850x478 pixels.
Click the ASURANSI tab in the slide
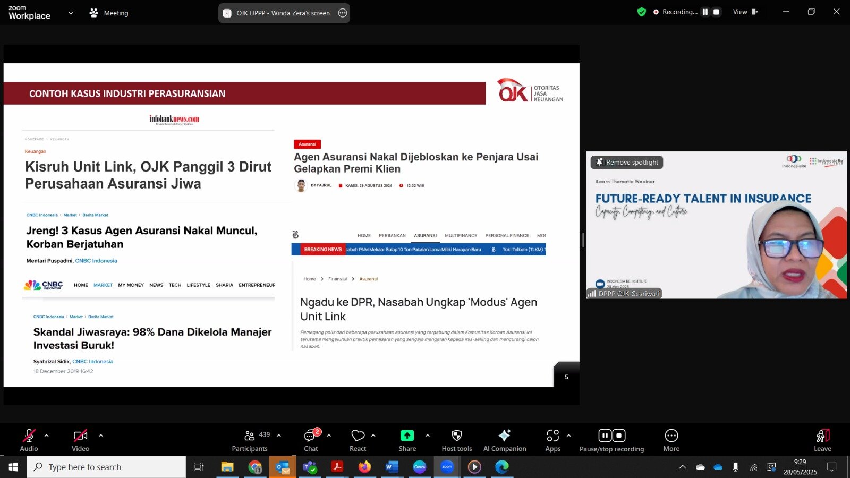pyautogui.click(x=425, y=235)
